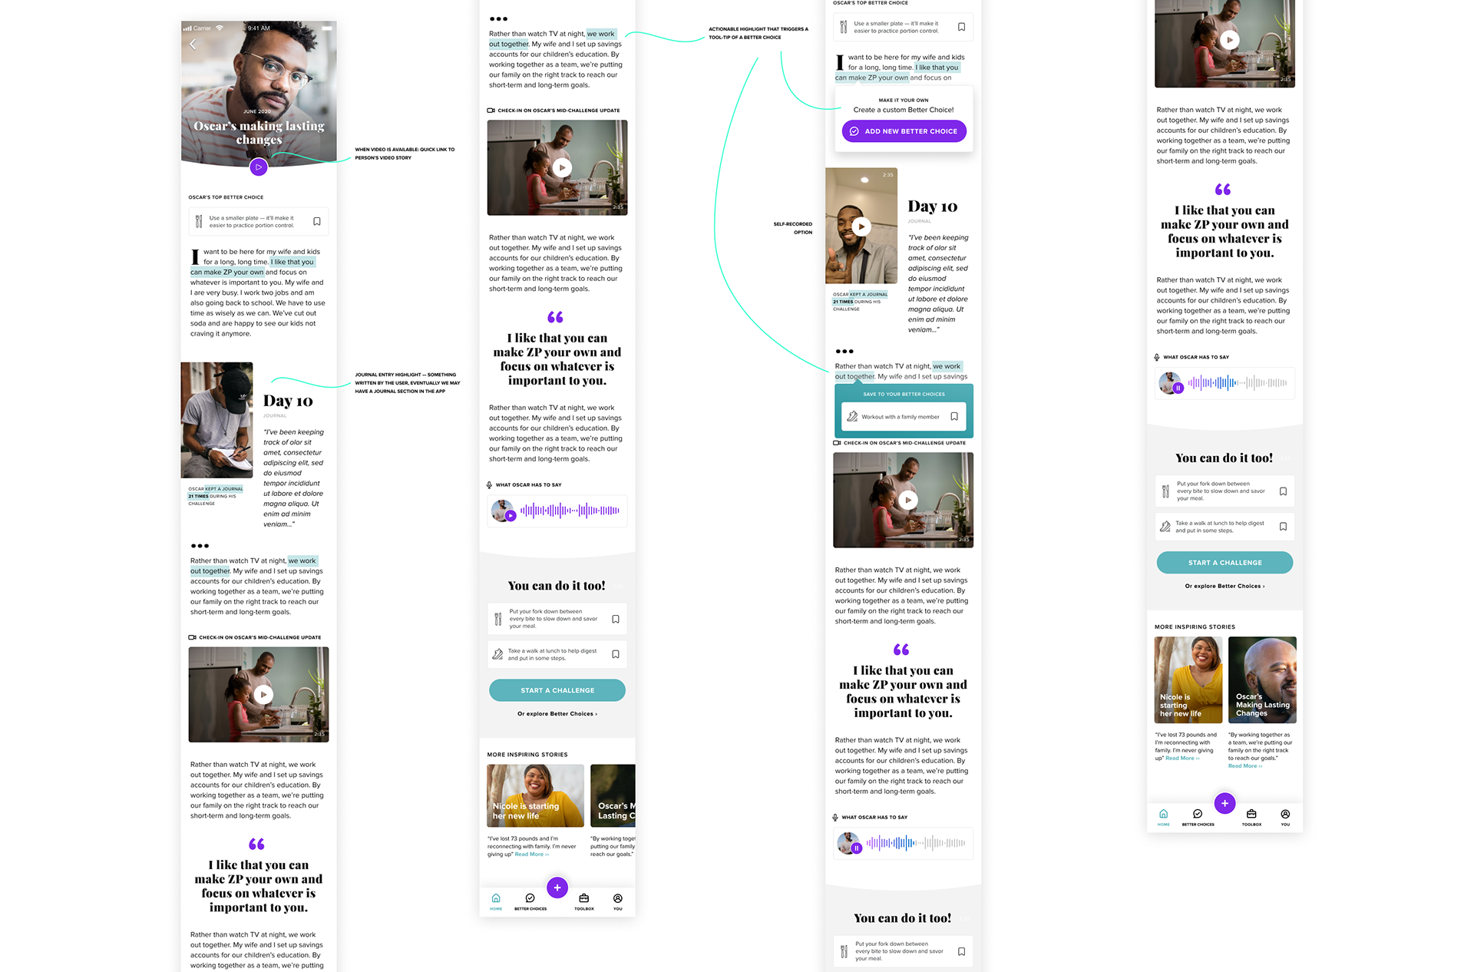Image resolution: width=1474 pixels, height=972 pixels.
Task: Click the 'Add New Better Choice' button
Action: [x=904, y=131]
